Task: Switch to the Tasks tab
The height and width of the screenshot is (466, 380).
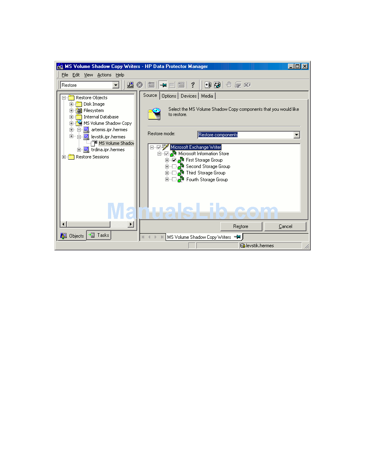Action: pos(99,235)
